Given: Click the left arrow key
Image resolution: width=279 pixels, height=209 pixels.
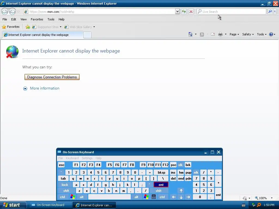Looking at the screenshot, I should click(174, 197).
